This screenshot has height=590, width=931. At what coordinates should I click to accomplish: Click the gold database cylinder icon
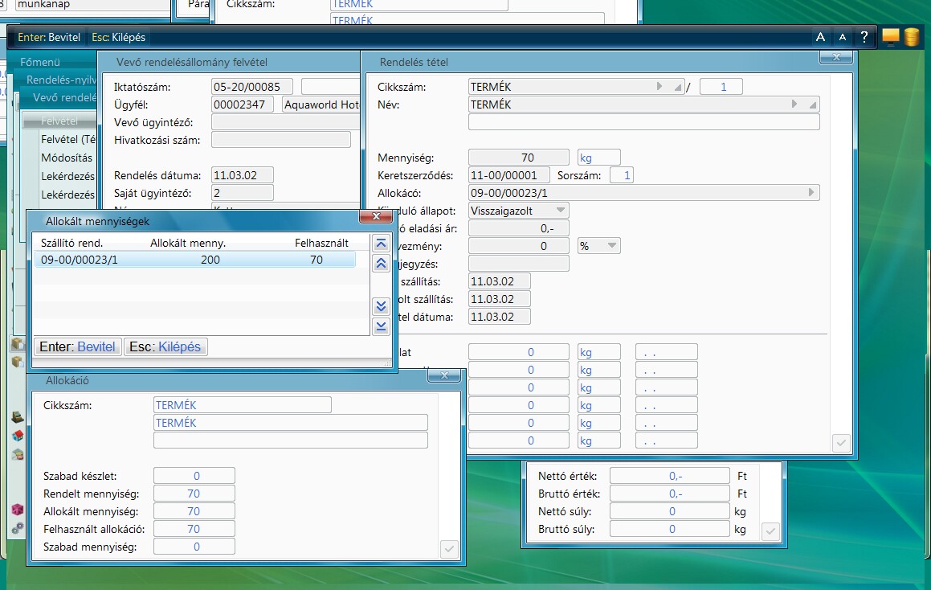(911, 37)
